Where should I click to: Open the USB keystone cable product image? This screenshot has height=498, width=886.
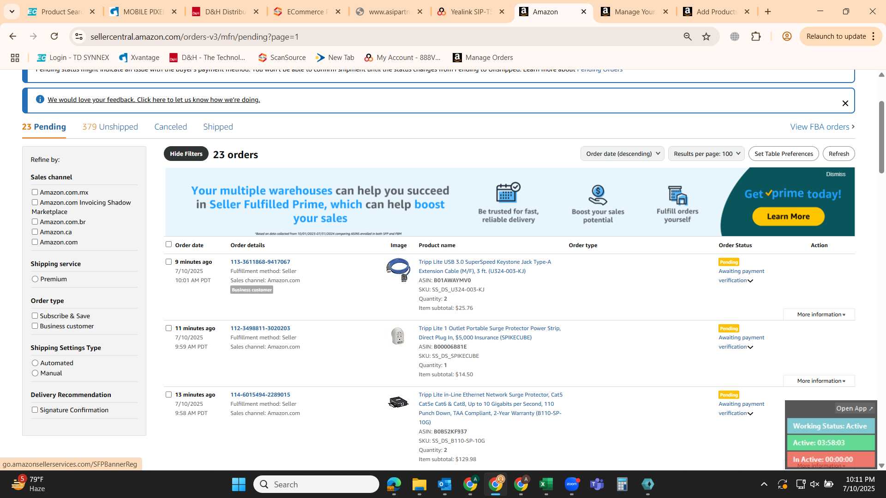click(x=398, y=270)
